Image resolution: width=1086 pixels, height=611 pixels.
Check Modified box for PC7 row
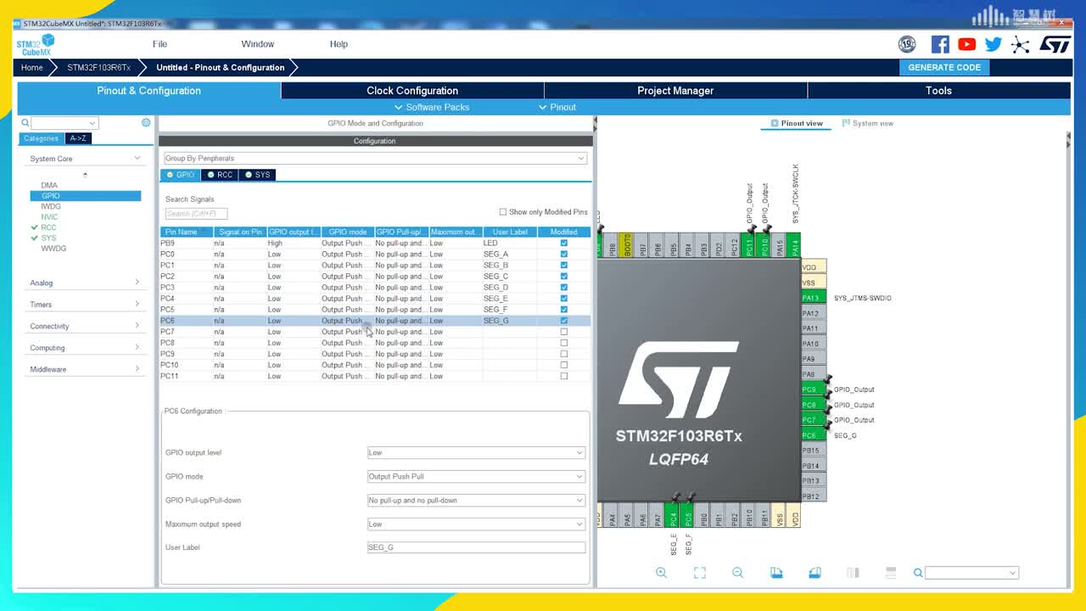point(564,332)
